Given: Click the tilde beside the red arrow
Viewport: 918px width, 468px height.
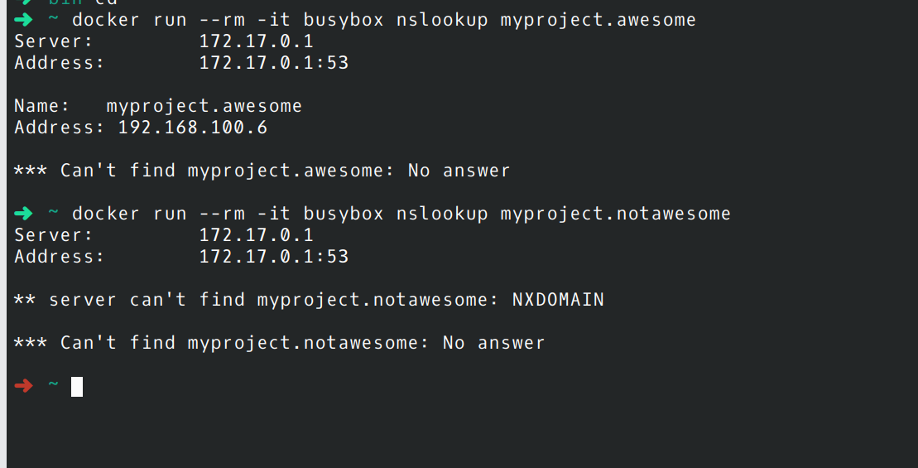Looking at the screenshot, I should click(x=53, y=384).
